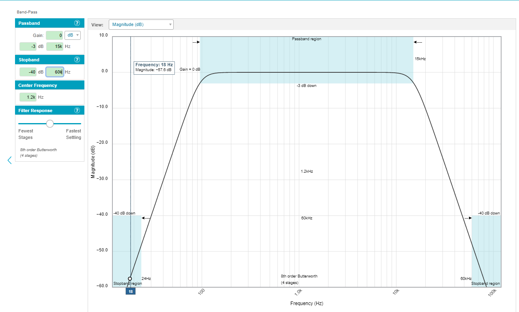Screen dimensions: 519x312
Task: Select the upper stopband arrow marker at 60kHz
Action: point(468,218)
